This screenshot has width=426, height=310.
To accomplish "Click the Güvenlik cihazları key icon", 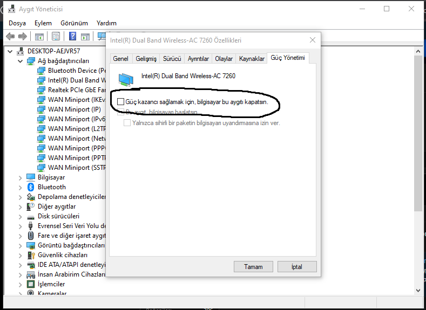I will [x=31, y=255].
